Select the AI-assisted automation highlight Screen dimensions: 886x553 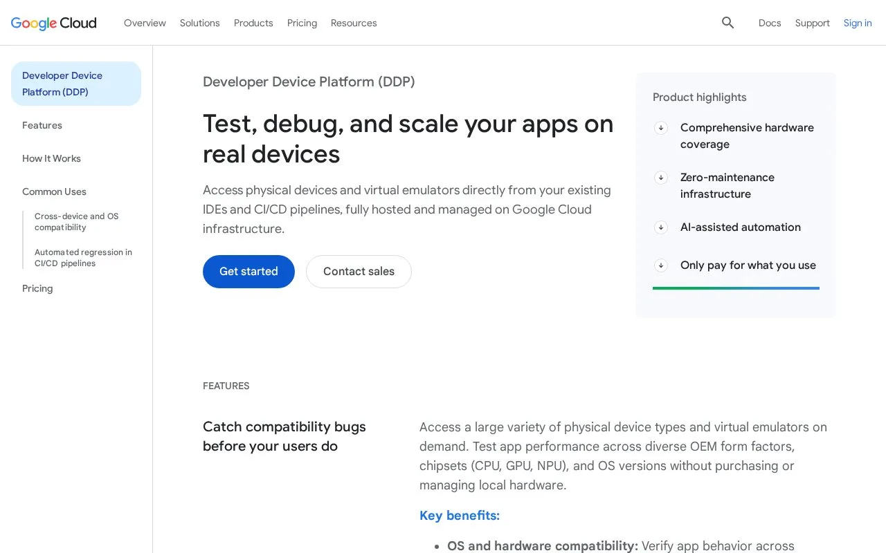point(741,227)
